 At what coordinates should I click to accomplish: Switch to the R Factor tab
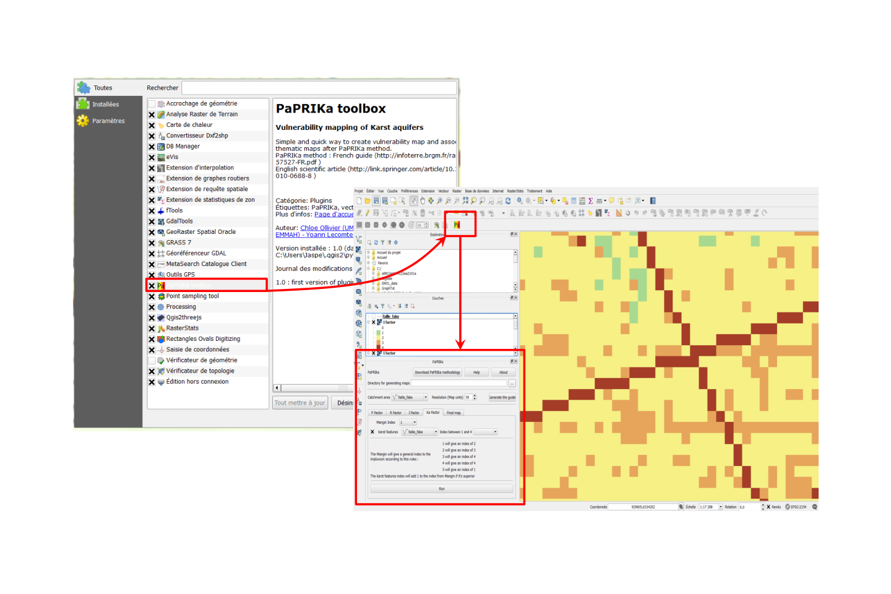395,413
